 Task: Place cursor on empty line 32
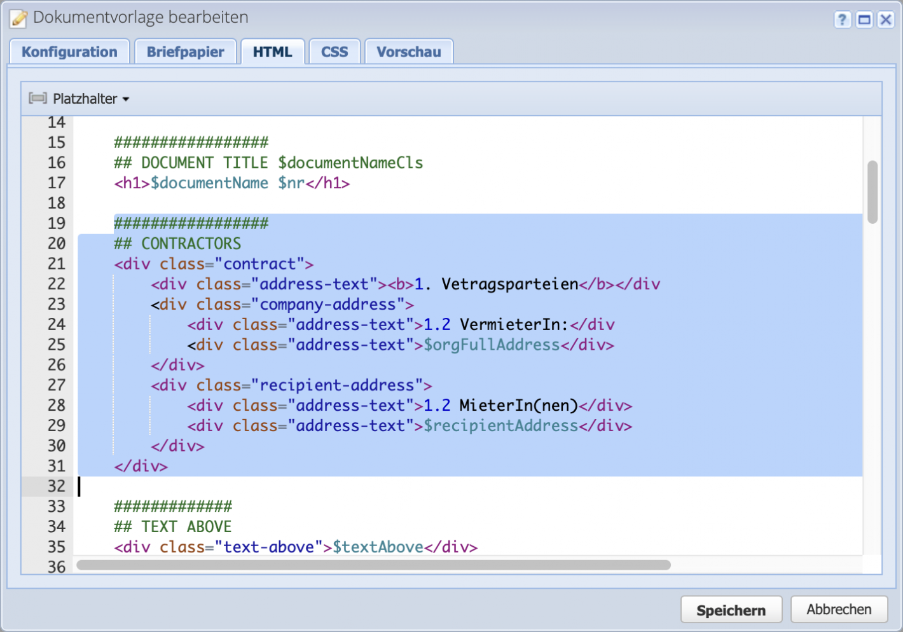pos(469,486)
